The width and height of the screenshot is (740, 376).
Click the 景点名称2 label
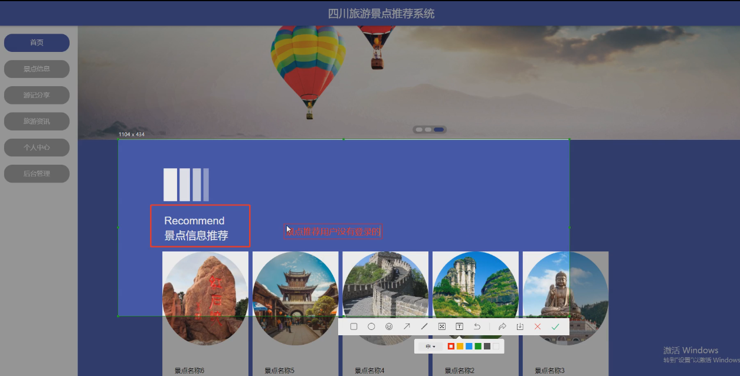[460, 371]
